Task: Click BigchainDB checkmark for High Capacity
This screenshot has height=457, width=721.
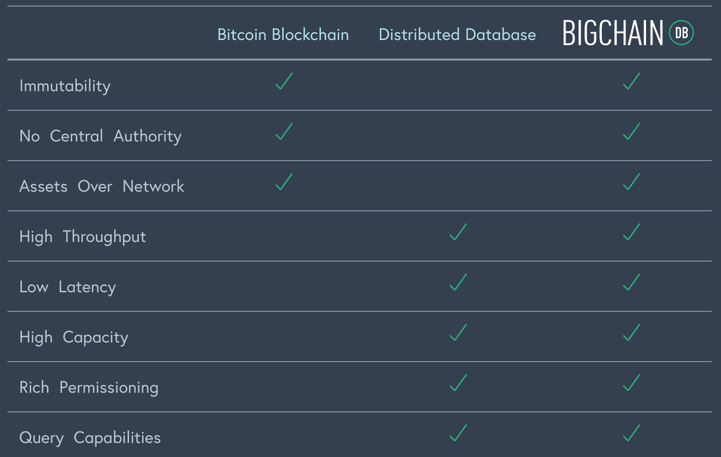Action: click(x=632, y=333)
